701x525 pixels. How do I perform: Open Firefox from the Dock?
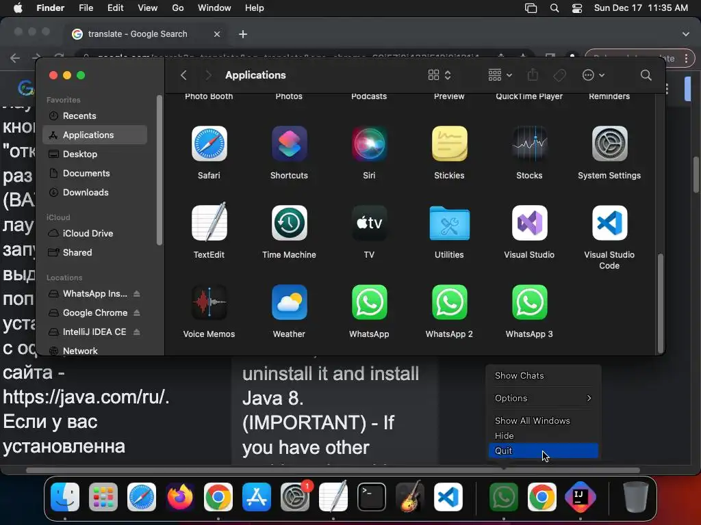point(180,497)
